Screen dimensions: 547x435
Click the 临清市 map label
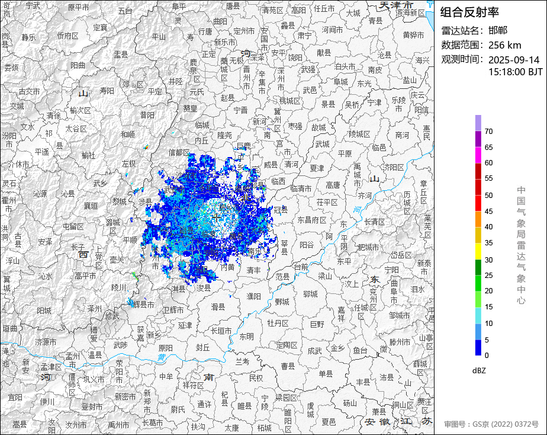tap(301, 189)
